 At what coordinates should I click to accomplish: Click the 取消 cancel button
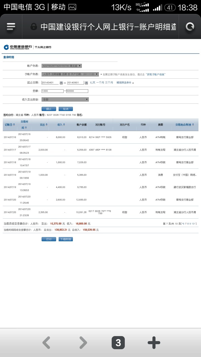coord(66,109)
